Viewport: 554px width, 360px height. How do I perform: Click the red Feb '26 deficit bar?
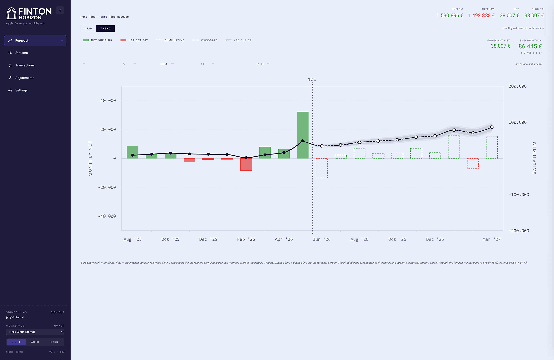pos(246,165)
